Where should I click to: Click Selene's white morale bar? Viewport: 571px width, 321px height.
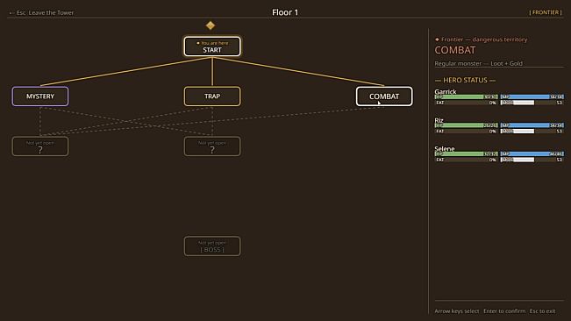coord(532,160)
